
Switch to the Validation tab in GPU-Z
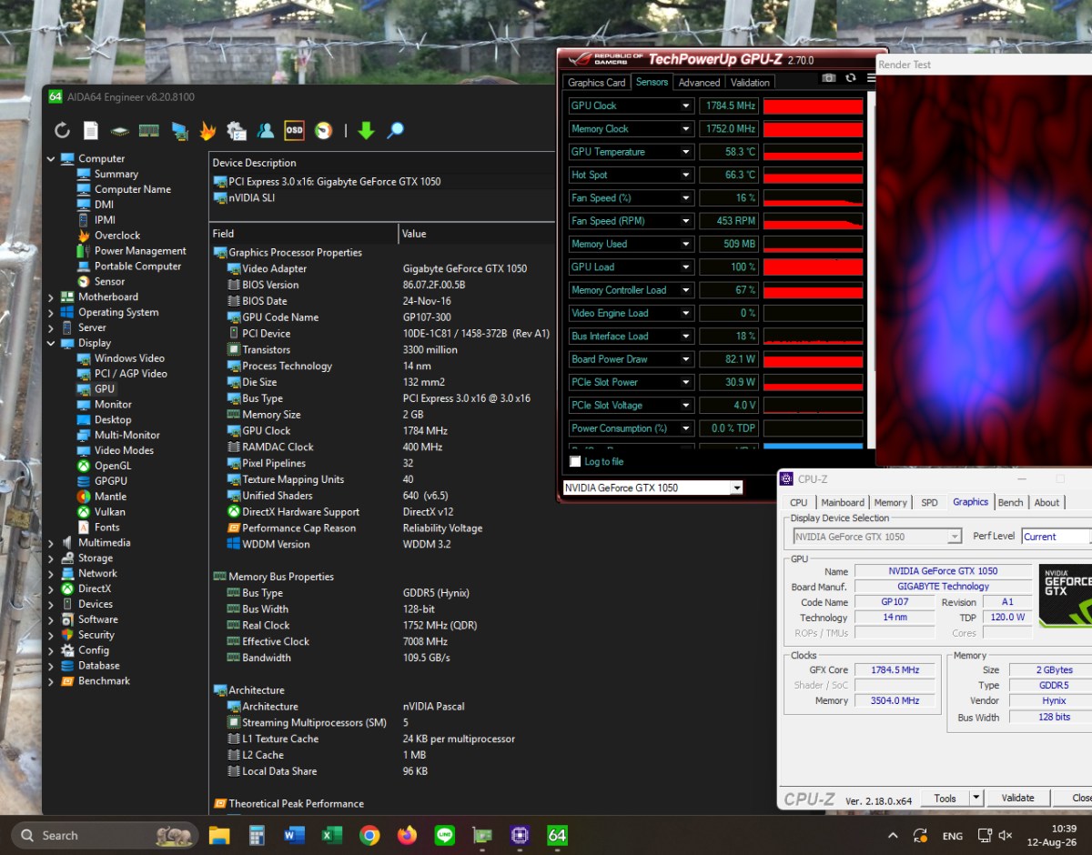750,83
